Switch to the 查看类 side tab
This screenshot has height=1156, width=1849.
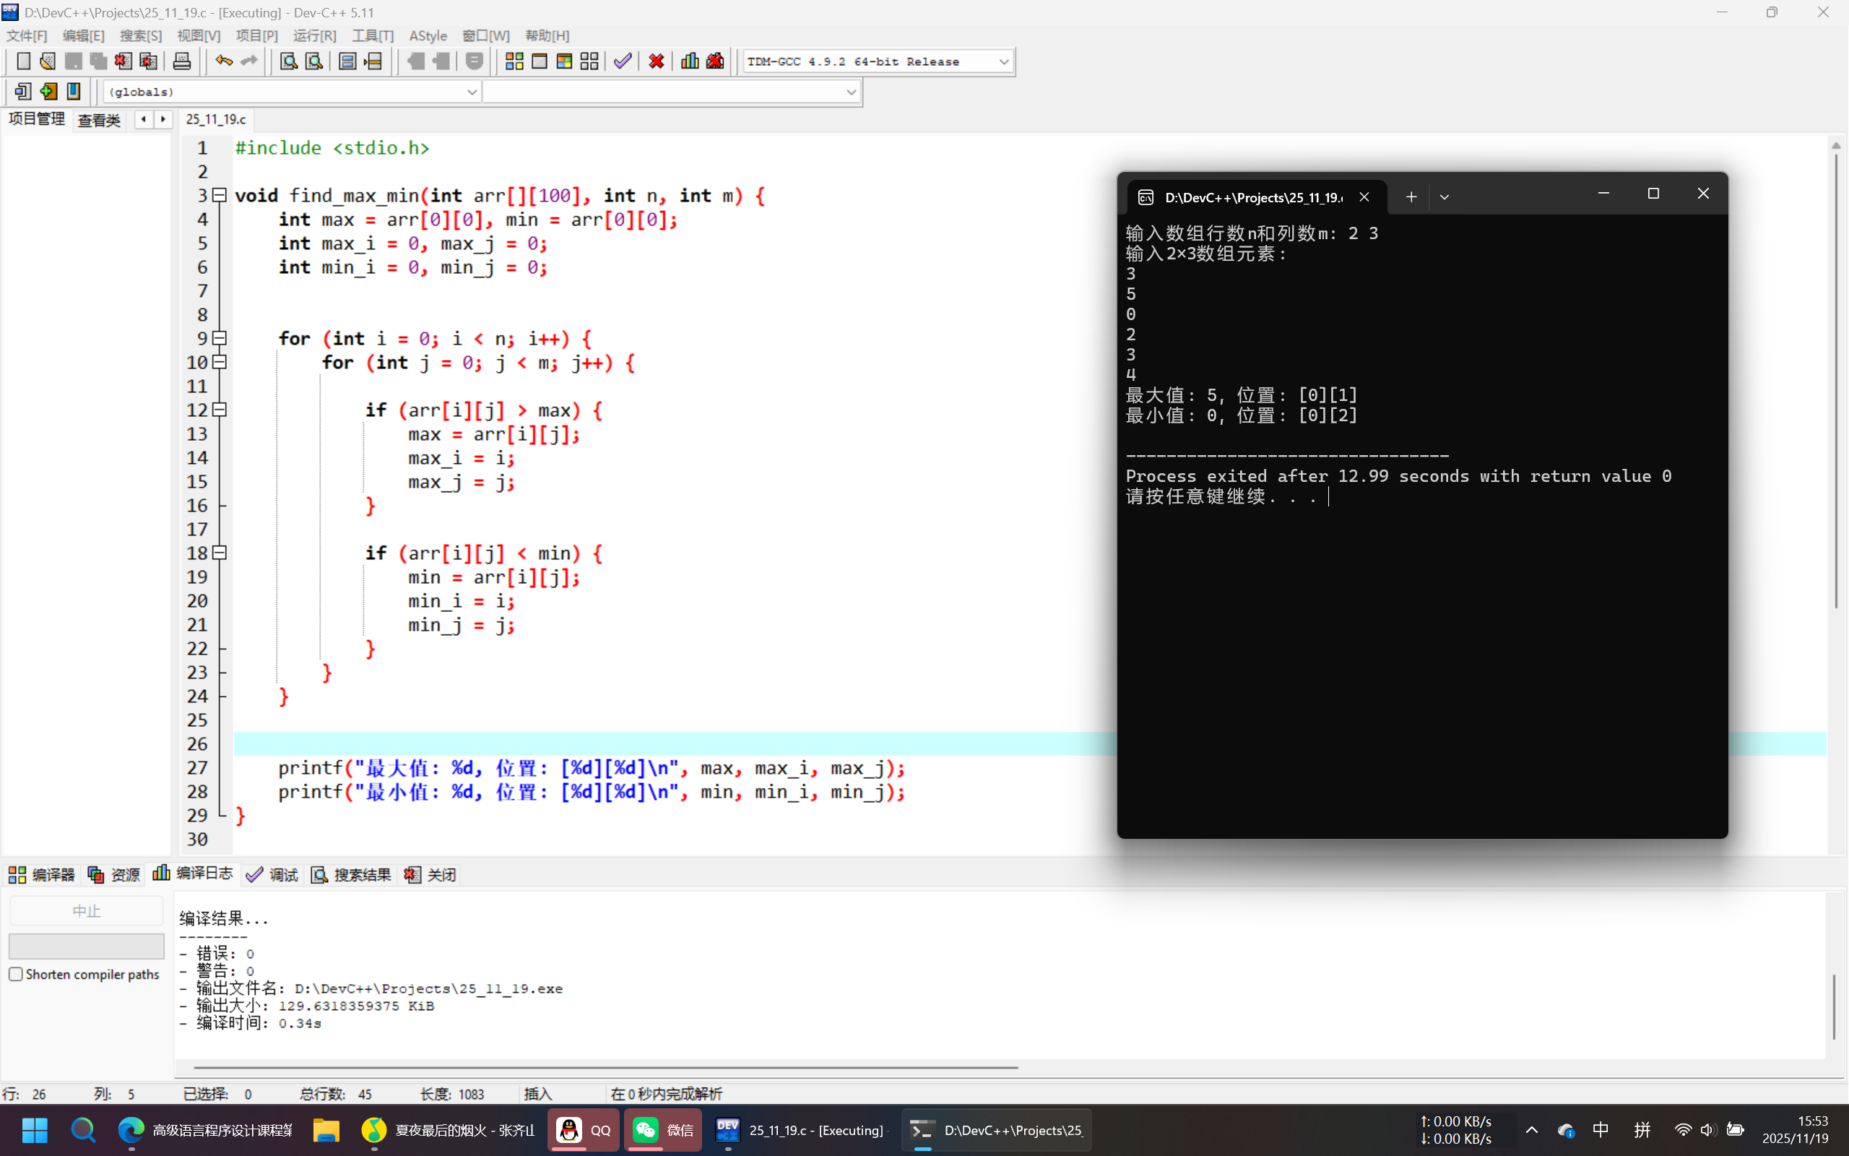tap(100, 120)
